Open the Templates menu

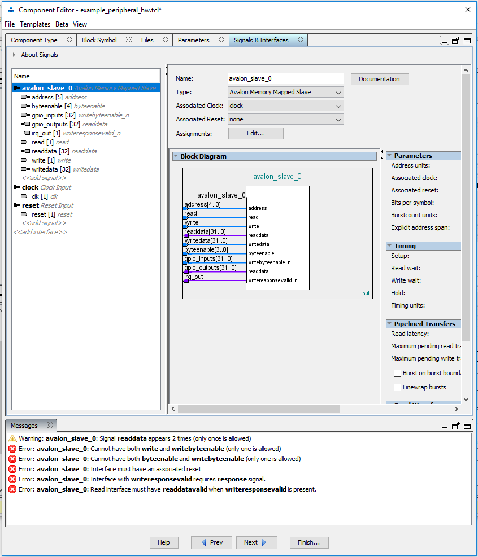[x=35, y=24]
